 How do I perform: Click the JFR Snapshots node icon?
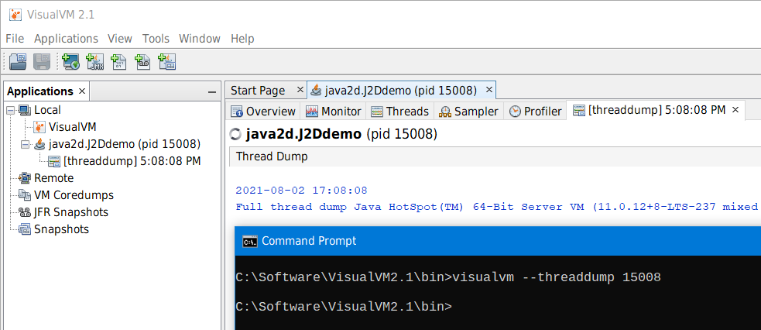(x=25, y=212)
